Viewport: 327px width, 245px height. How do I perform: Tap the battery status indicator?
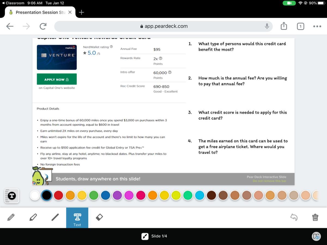pyautogui.click(x=316, y=3)
